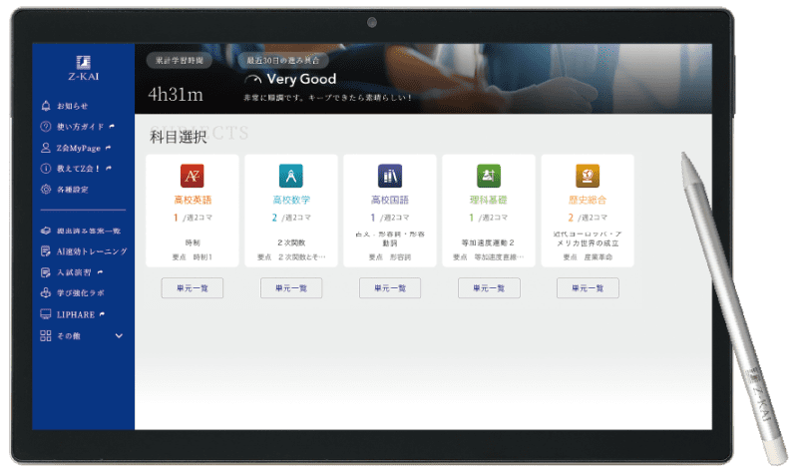Click 単元一覧 button under 高校英語
798x468 pixels.
(x=192, y=287)
